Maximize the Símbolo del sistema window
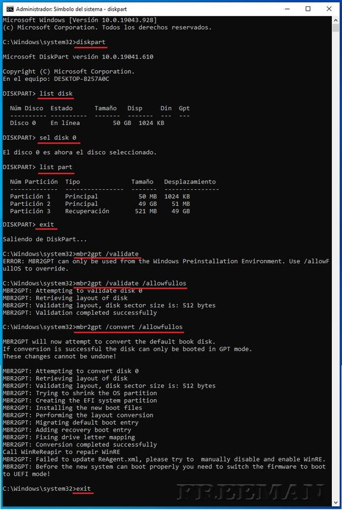 pos(308,9)
